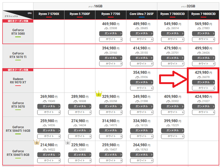Choose ガンメタル for 259,980円 RTX 5060Ti 16GB
The image size is (222, 167).
click(x=49, y=130)
